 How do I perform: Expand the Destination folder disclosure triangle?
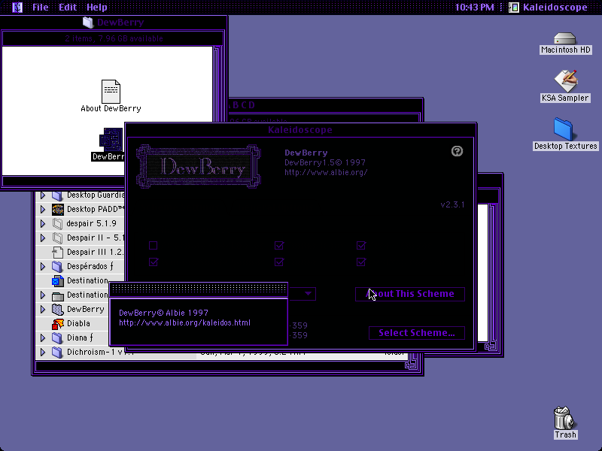(x=43, y=295)
